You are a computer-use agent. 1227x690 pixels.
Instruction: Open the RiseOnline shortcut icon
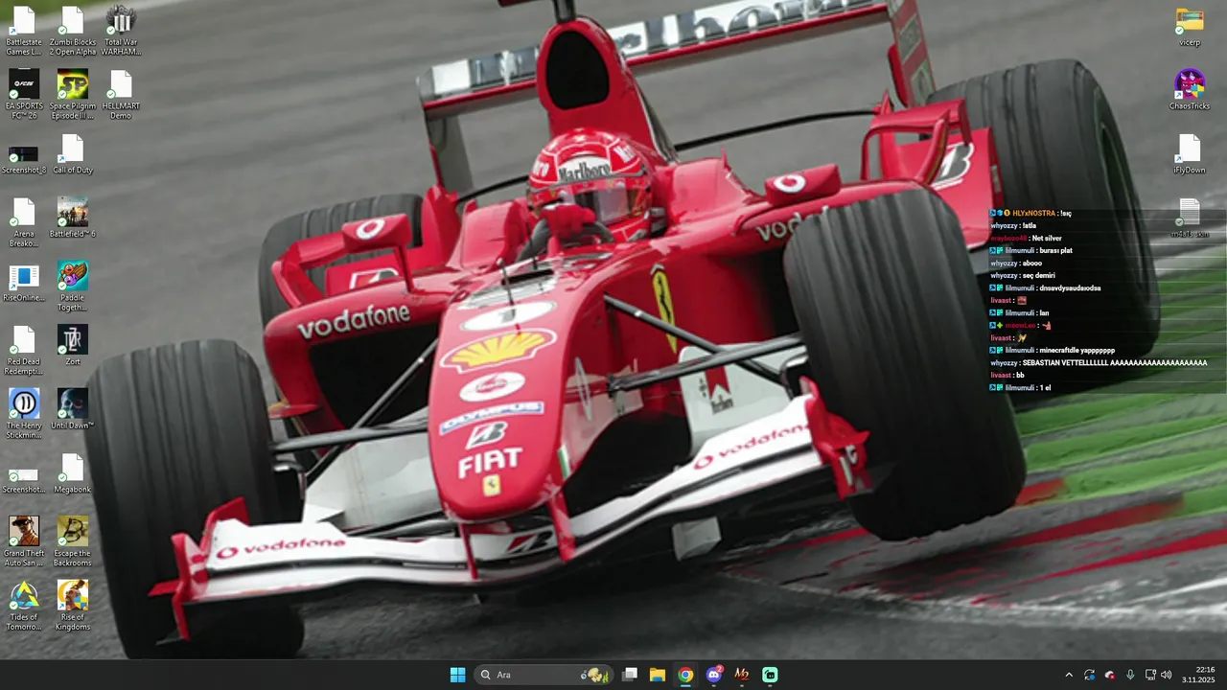[24, 282]
